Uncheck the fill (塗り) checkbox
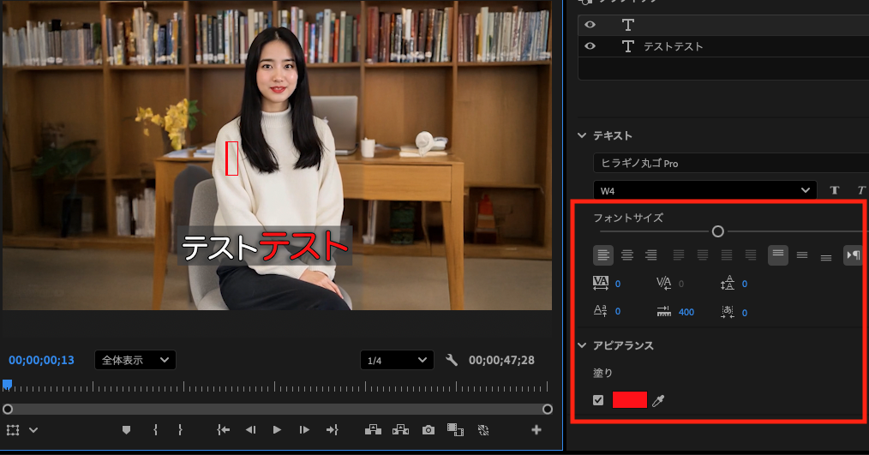The image size is (869, 455). [x=598, y=400]
